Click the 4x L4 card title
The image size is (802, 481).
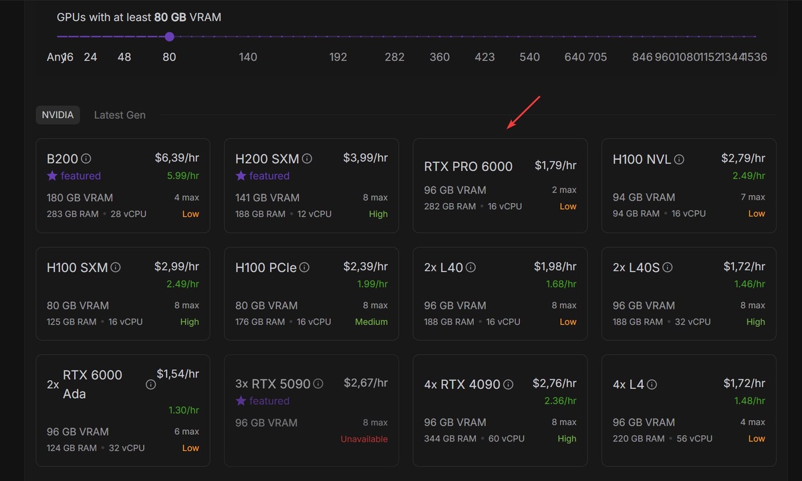click(x=628, y=385)
